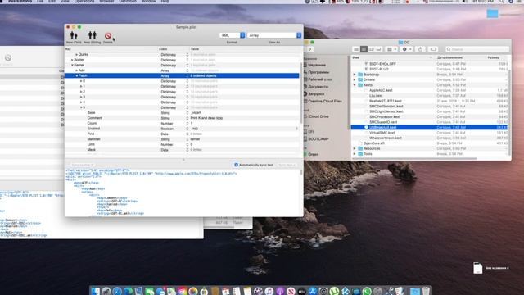Open Недавние in Finder sidebar
Image resolution: width=524 pixels, height=295 pixels.
coord(317,65)
